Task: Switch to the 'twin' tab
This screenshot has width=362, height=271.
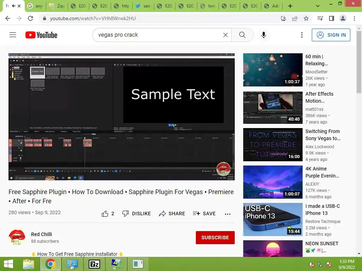Action: 208,6
